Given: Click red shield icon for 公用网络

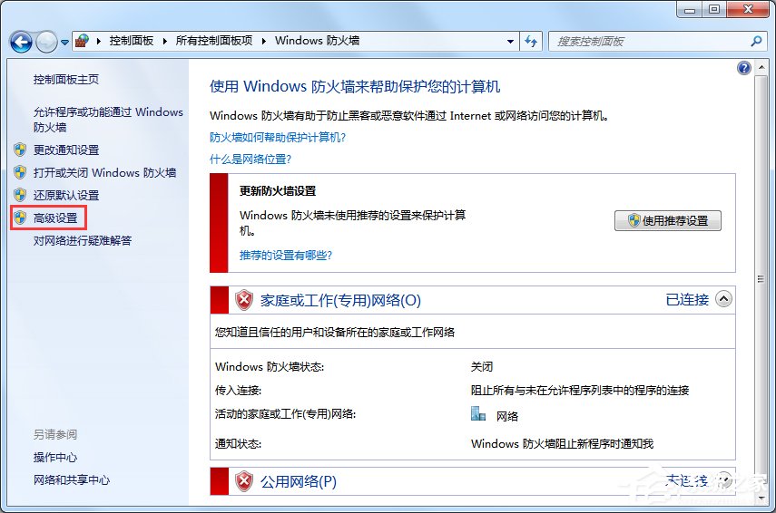Looking at the screenshot, I should (244, 480).
